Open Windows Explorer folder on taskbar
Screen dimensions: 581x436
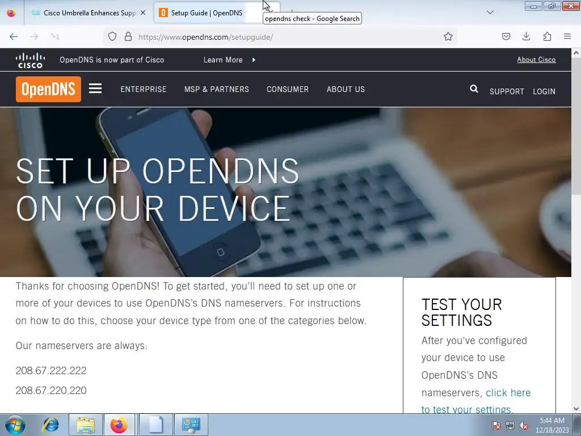click(x=86, y=425)
